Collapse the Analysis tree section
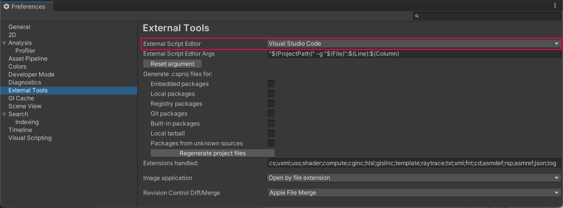The width and height of the screenshot is (563, 208). 4,43
